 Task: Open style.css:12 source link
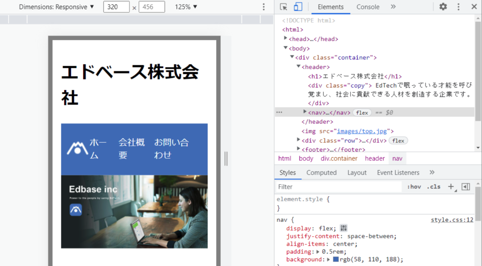(452, 220)
